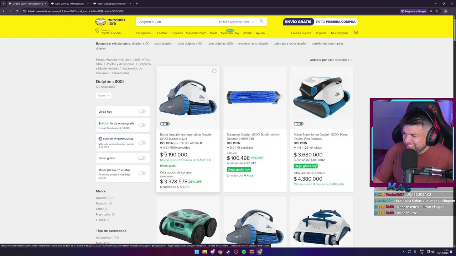Filter by brand Maytronics
Screen dimensions: 456x256
point(105,214)
